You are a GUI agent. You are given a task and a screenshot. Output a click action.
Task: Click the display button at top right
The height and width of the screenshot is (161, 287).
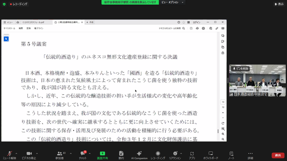pyautogui.click(x=279, y=4)
